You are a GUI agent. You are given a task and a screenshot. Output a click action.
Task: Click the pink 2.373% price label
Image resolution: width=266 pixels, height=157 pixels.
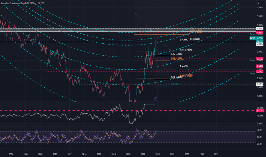(260, 72)
